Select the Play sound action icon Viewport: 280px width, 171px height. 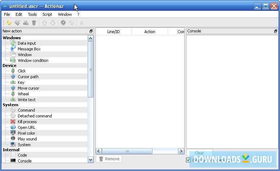(x=13, y=139)
